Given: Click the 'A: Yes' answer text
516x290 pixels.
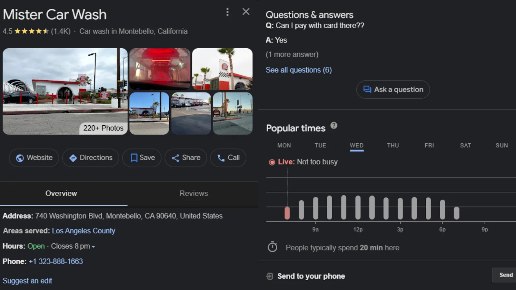Looking at the screenshot, I should point(276,40).
